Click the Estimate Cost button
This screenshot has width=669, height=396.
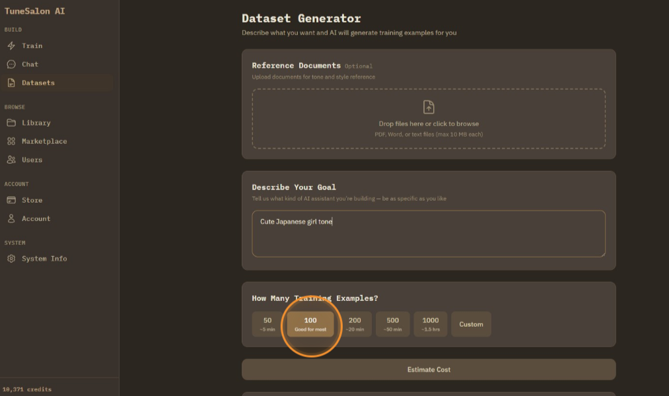pyautogui.click(x=429, y=370)
